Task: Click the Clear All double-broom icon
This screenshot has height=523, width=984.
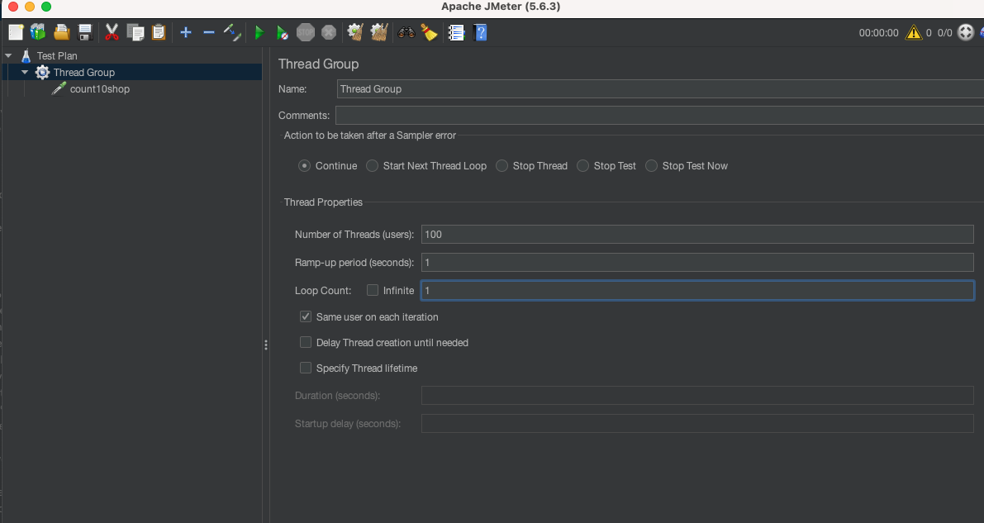Action: (379, 32)
